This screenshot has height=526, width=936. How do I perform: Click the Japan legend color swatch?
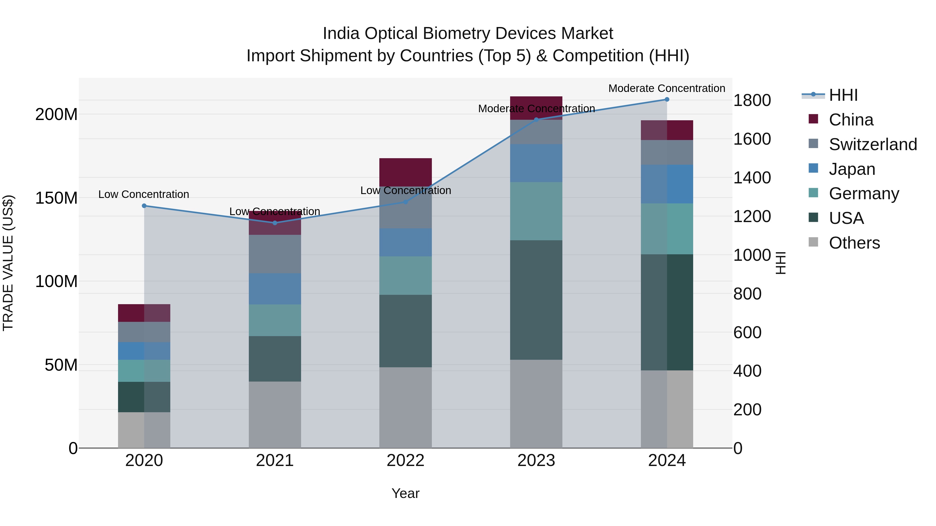click(x=813, y=168)
